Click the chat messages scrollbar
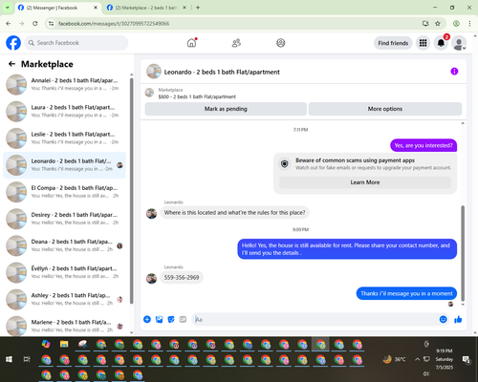 point(463,253)
